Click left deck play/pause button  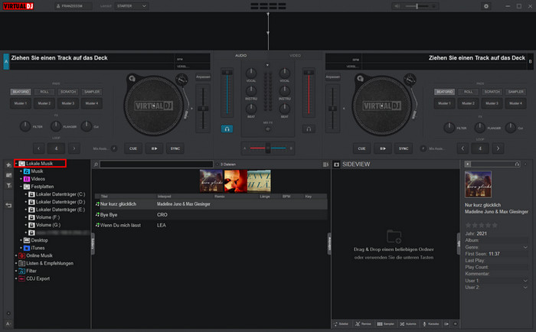click(154, 148)
